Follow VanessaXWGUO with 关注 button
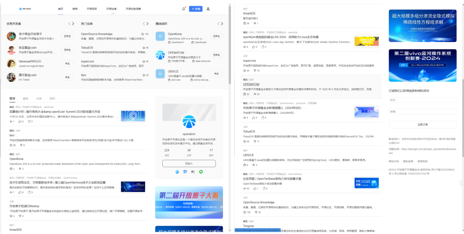The height and width of the screenshot is (234, 464). (x=67, y=64)
